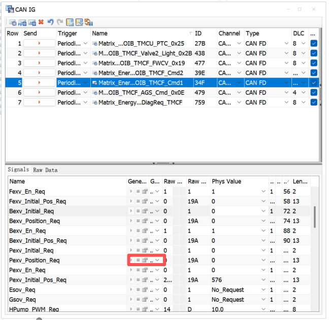329x320 pixels.
Task: Click the blue undo arrow icon
Action: click(x=50, y=22)
